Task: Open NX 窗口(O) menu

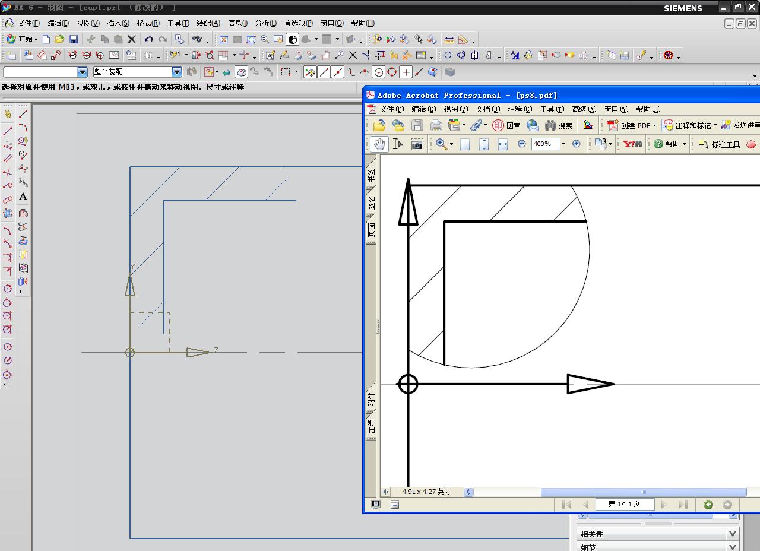Action: click(x=332, y=23)
